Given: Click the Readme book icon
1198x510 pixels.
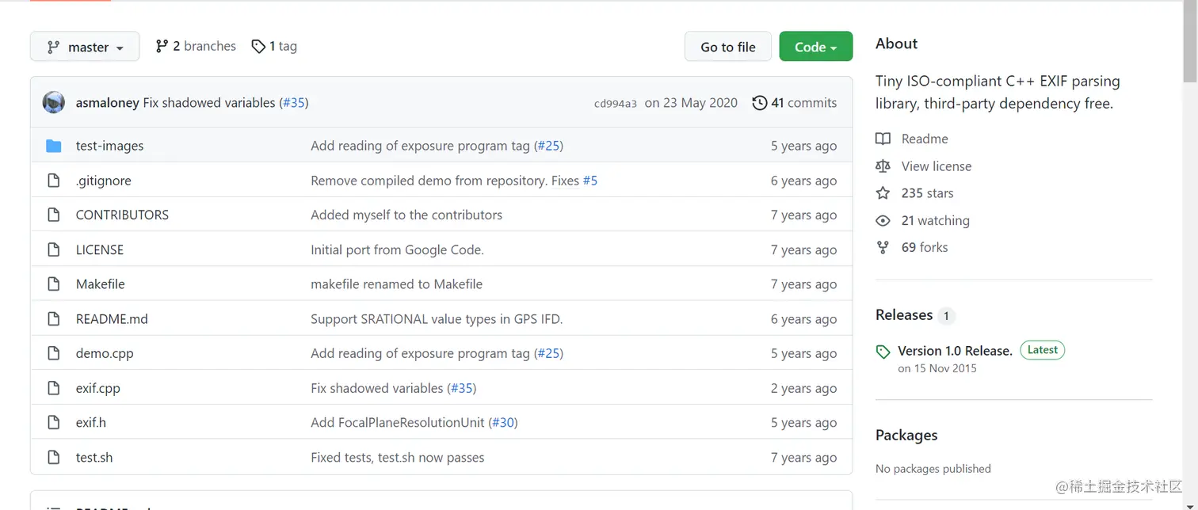Looking at the screenshot, I should 883,139.
